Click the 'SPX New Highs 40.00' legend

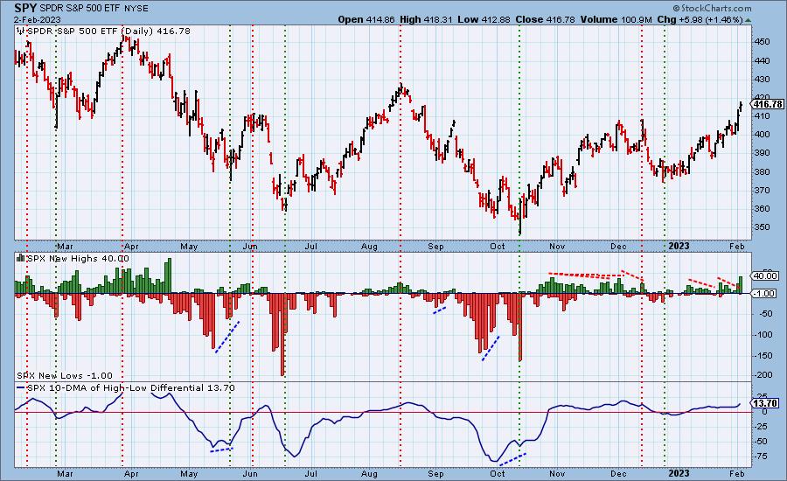pyautogui.click(x=78, y=259)
